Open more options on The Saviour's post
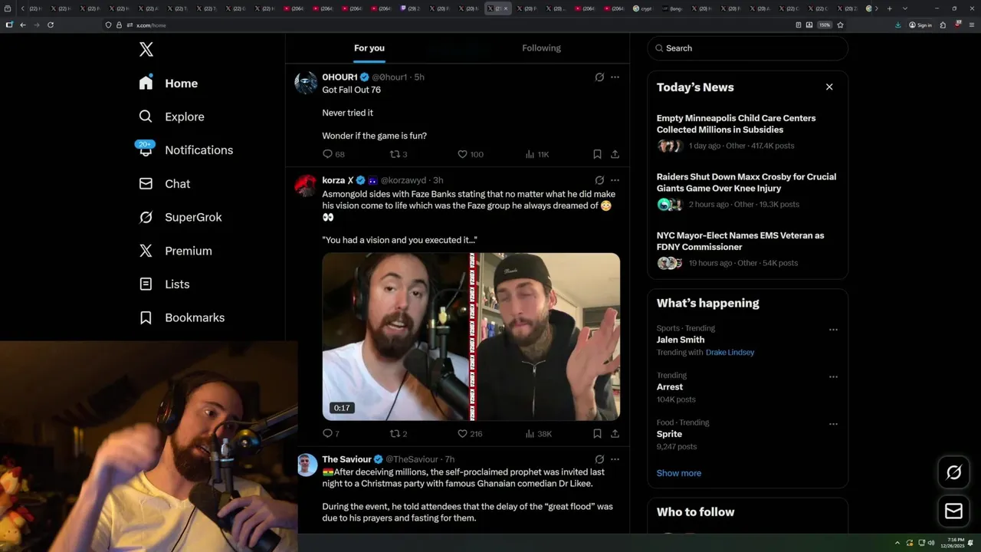 [x=615, y=459]
